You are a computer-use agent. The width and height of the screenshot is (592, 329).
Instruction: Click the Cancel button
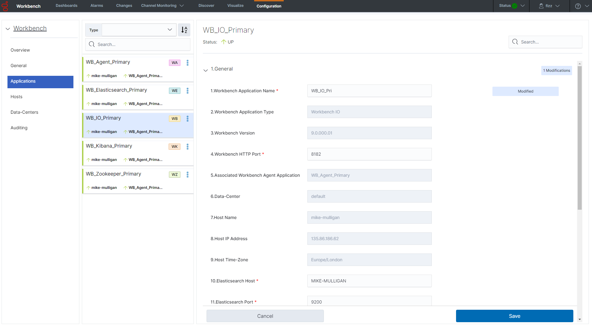(265, 316)
